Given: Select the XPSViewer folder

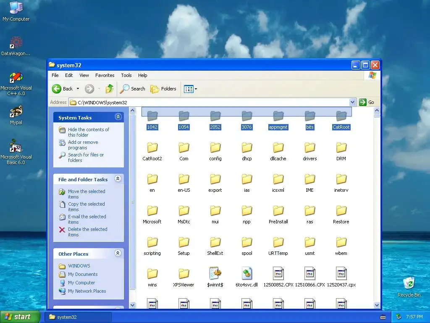Looking at the screenshot, I should point(184,278).
